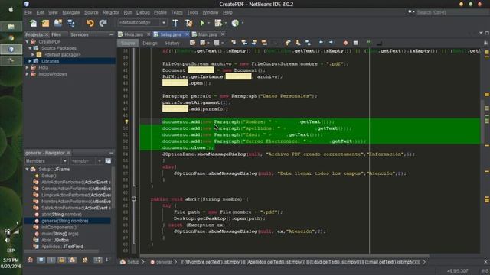
Task: Click the Stop Macro Recording square icon
Action: [x=355, y=43]
